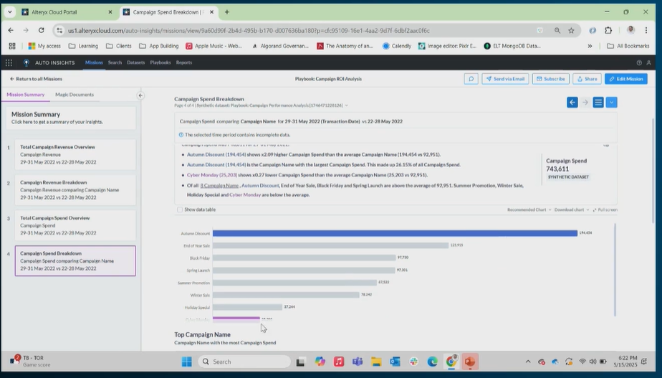Click the browser address bar URL

pos(249,30)
